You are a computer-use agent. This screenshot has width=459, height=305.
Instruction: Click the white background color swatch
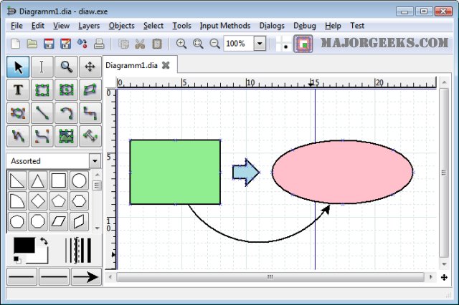pyautogui.click(x=41, y=258)
